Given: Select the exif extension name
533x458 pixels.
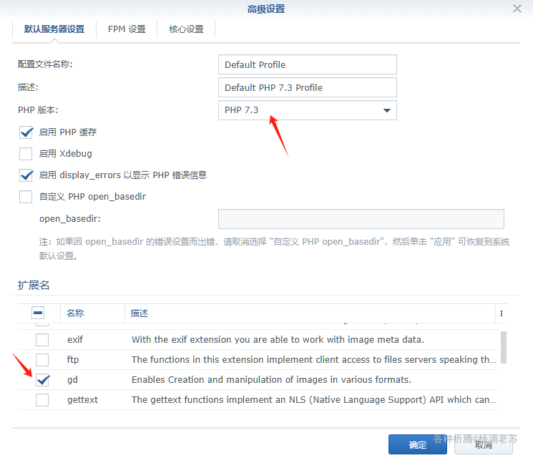Looking at the screenshot, I should (x=75, y=340).
